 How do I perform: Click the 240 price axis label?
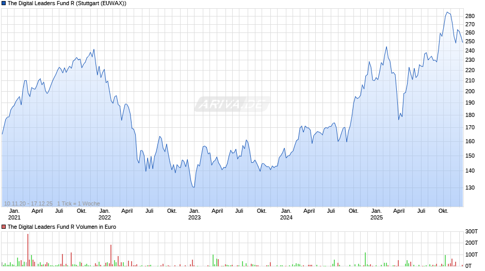pyautogui.click(x=470, y=50)
